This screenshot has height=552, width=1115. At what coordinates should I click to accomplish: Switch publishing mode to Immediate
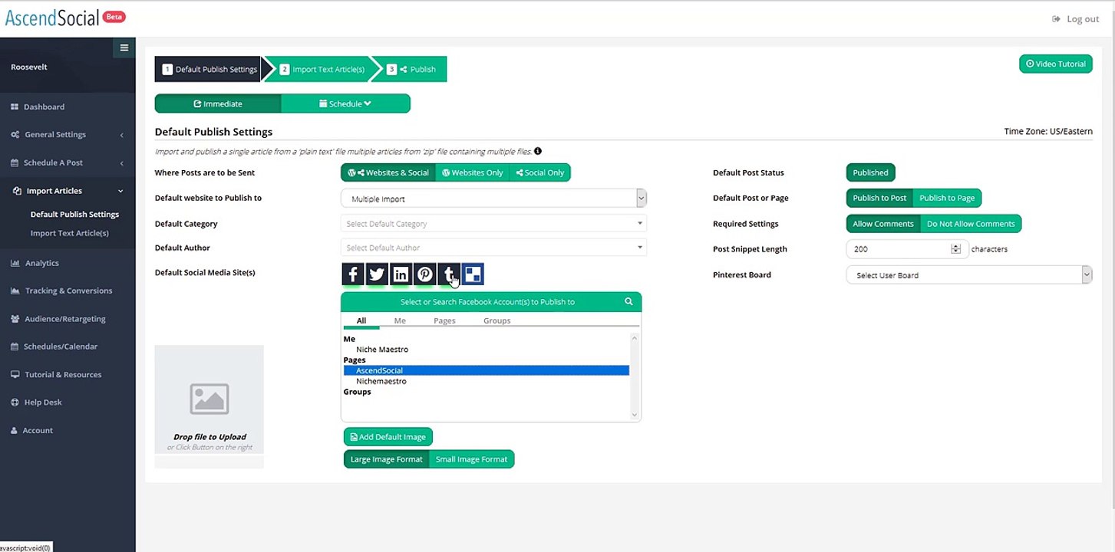[218, 103]
